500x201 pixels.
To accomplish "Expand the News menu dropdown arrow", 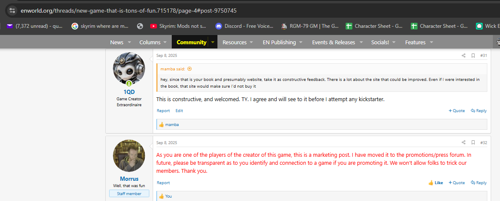I will [129, 42].
